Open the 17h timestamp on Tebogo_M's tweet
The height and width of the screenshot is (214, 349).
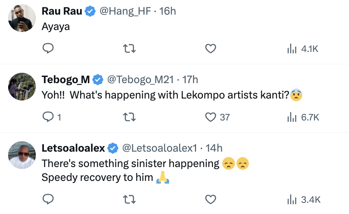[190, 80]
